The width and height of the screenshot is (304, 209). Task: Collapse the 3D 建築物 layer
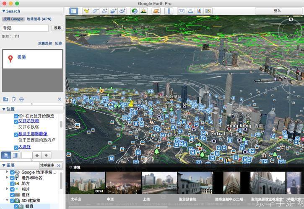tap(7, 200)
